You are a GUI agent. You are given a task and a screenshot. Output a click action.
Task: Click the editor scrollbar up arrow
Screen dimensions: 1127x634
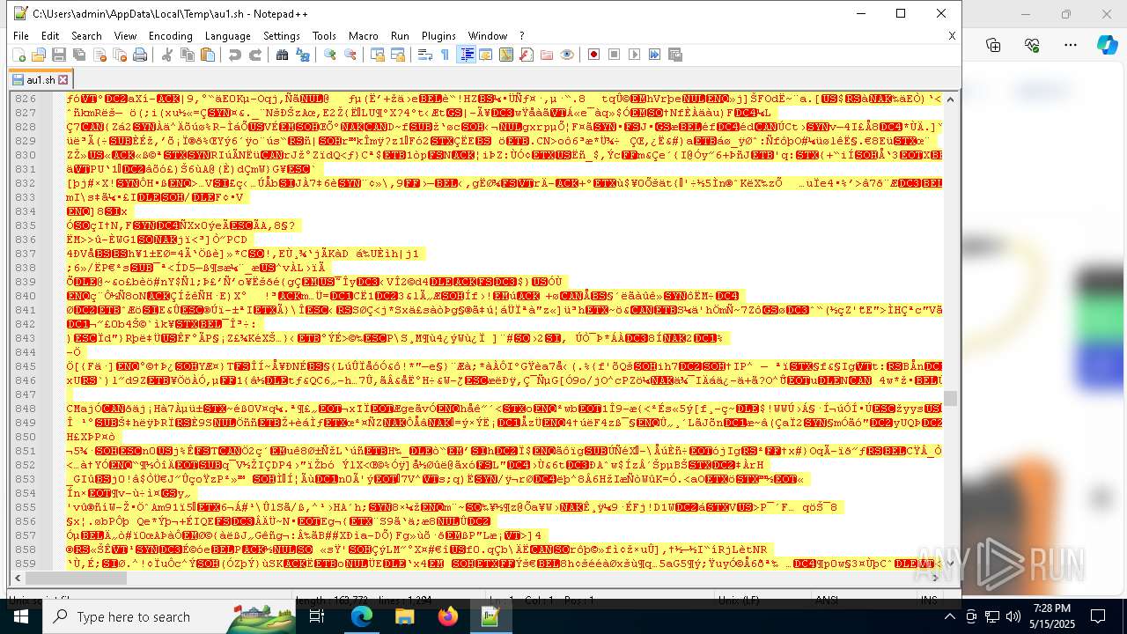950,98
